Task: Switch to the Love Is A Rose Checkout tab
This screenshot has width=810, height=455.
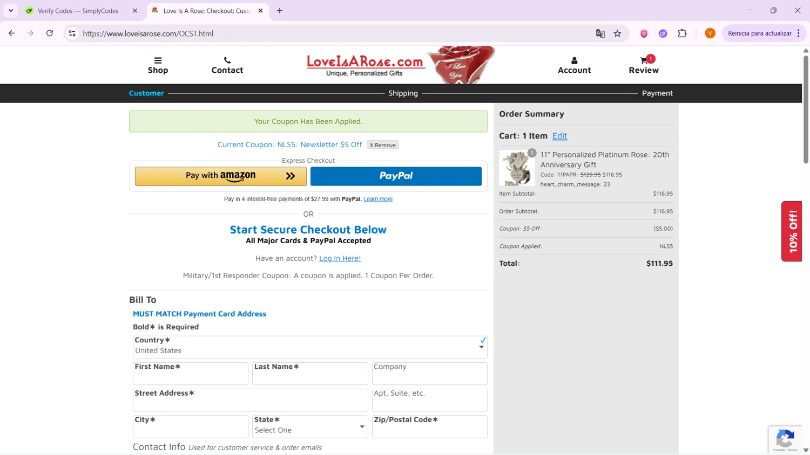Action: click(207, 11)
